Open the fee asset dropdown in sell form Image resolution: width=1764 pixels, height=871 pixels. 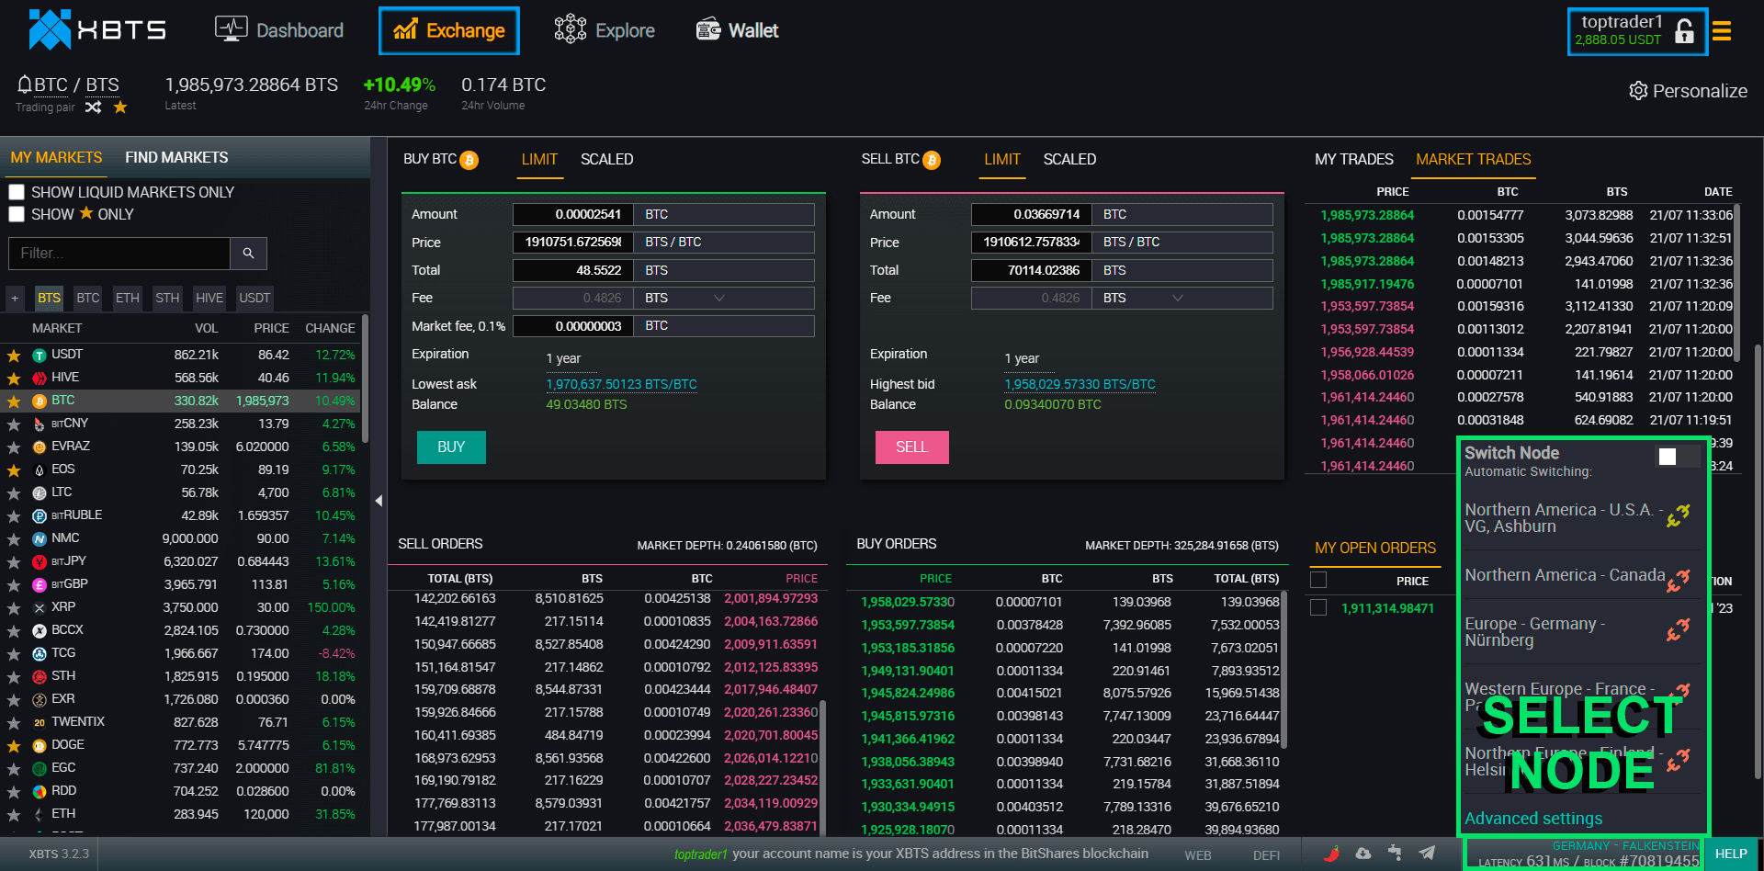pyautogui.click(x=1182, y=298)
